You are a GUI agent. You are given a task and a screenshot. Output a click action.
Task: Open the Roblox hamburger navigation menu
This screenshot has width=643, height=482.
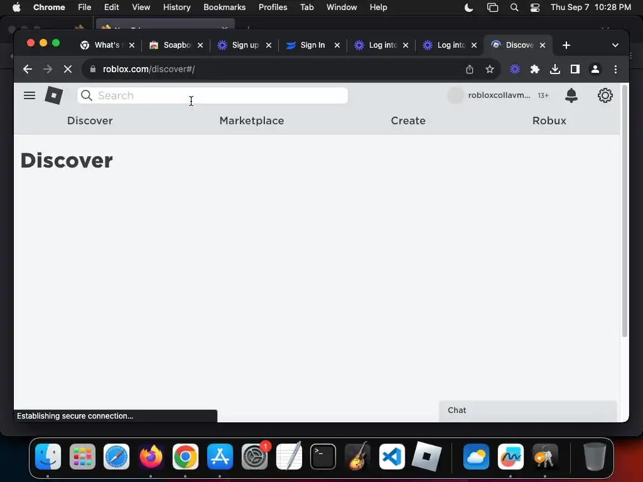29,95
